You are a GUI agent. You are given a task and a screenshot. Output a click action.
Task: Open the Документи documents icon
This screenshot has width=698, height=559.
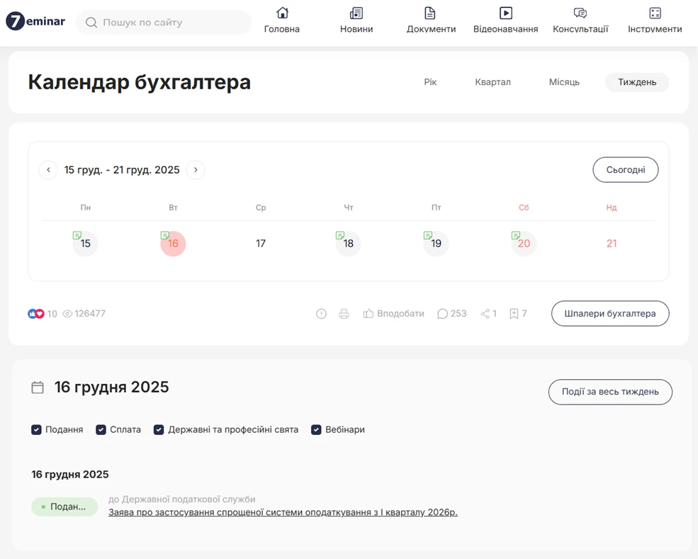[x=430, y=14]
